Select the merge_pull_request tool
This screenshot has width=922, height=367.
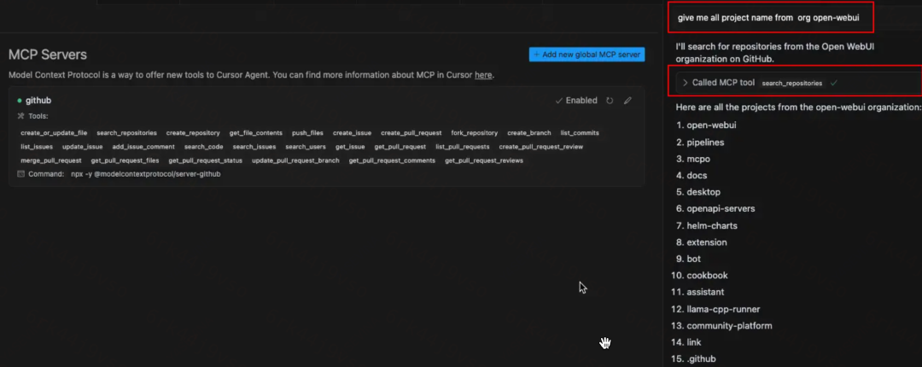coord(51,160)
